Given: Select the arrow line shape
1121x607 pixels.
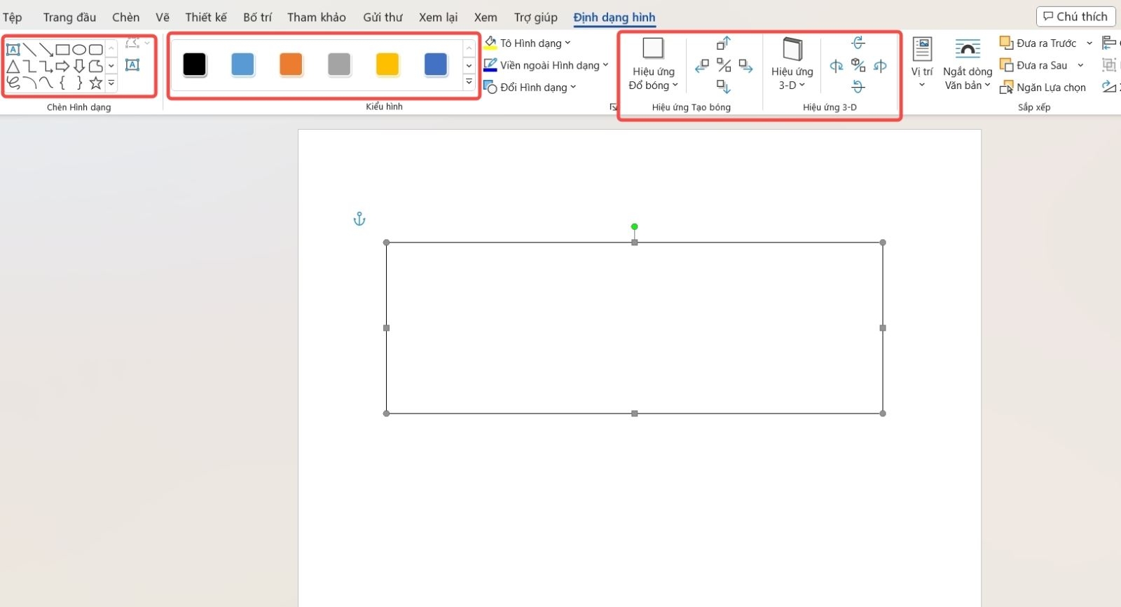Looking at the screenshot, I should pyautogui.click(x=46, y=50).
